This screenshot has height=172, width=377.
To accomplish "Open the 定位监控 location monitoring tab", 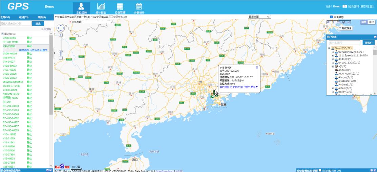I will pyautogui.click(x=81, y=8).
